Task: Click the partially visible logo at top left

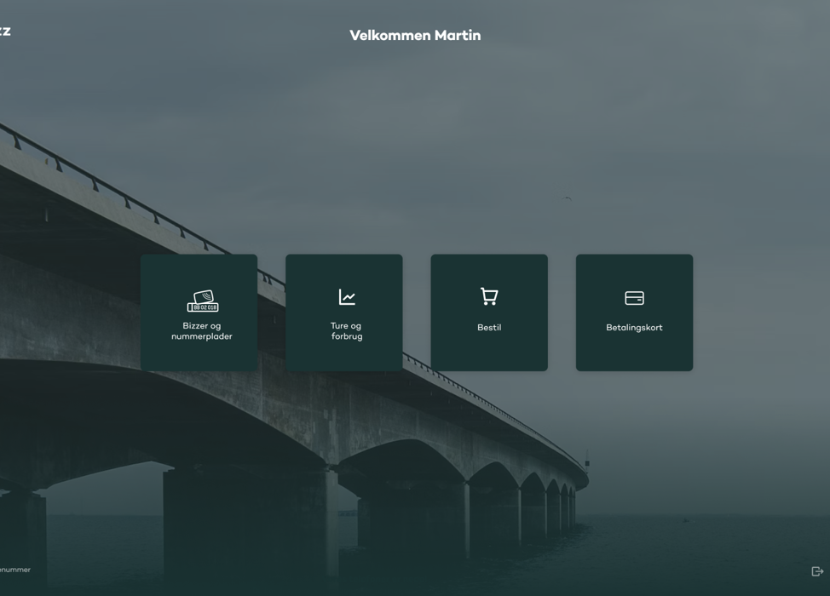Action: 5,32
